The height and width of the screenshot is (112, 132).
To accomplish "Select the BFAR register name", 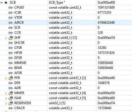I will point(18,68).
